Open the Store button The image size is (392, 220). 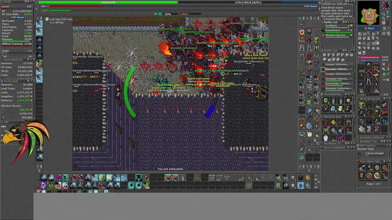[x=369, y=28]
